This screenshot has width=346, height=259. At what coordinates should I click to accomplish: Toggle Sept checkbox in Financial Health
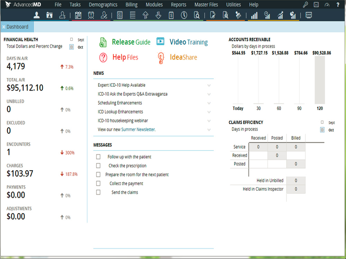coord(72,39)
